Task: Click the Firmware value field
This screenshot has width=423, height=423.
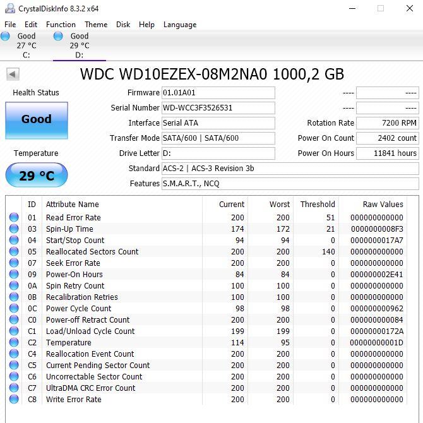Action: click(x=218, y=93)
